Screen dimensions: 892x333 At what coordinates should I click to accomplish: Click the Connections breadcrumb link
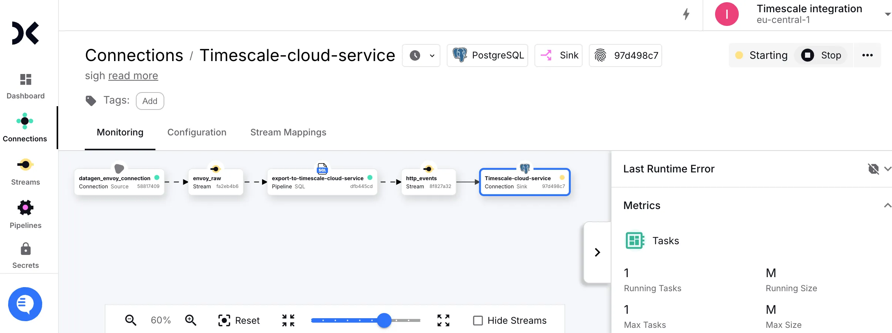coord(134,55)
